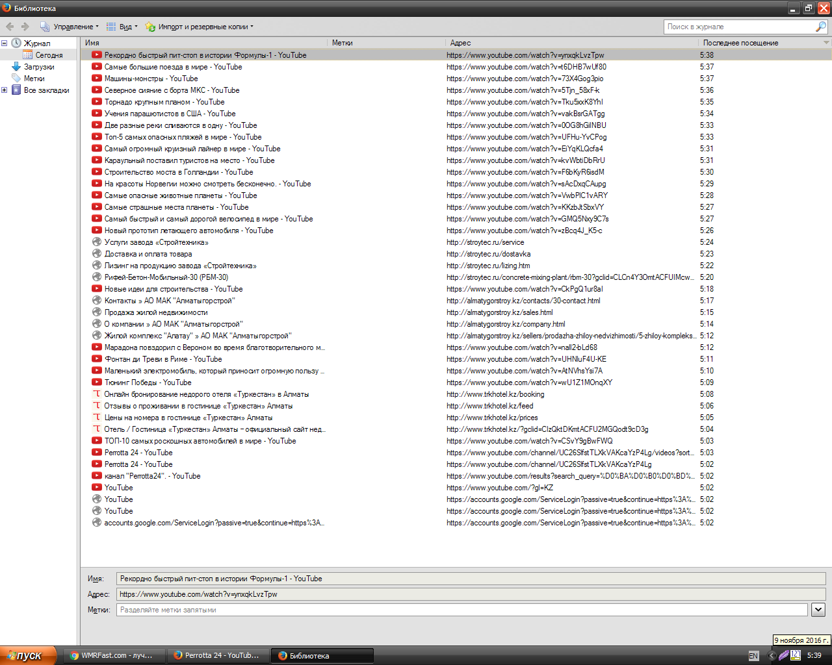
Task: Select the Сегодня calendar item
Action: 44,55
